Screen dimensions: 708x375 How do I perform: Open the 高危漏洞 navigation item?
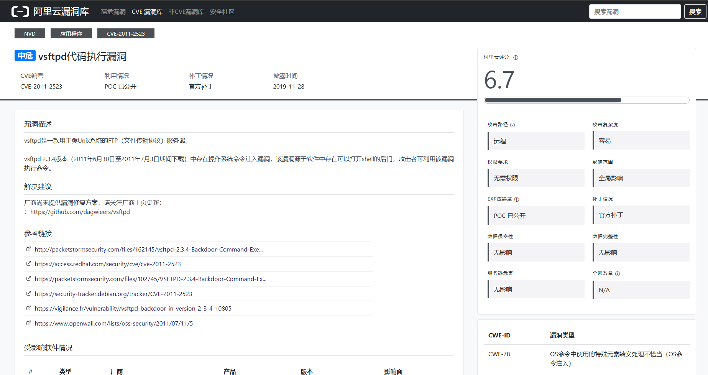113,12
